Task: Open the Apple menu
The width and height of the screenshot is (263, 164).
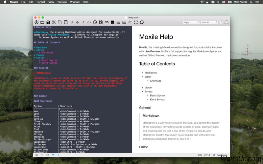Action: tap(5, 2)
